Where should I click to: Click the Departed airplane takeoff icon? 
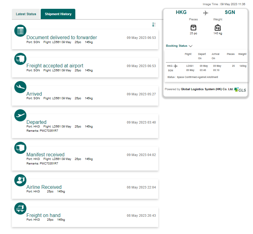pyautogui.click(x=20, y=115)
